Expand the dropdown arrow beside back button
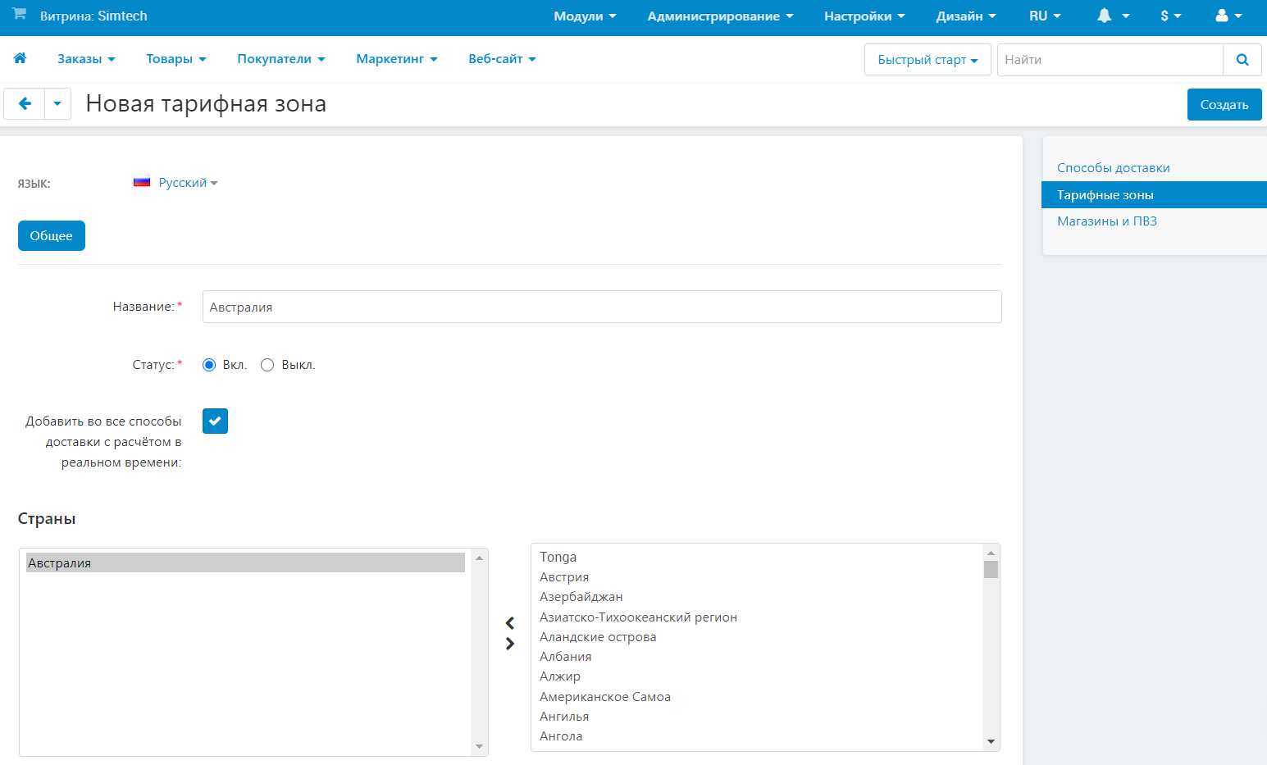1267x765 pixels. [57, 104]
